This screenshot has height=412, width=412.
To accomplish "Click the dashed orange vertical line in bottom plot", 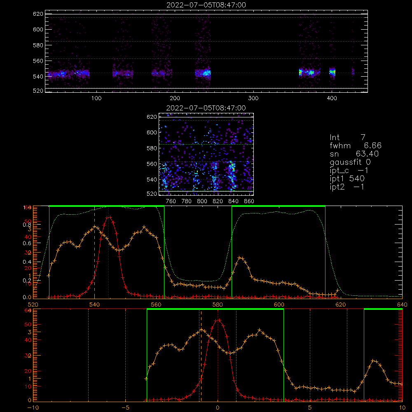I will click(201, 355).
